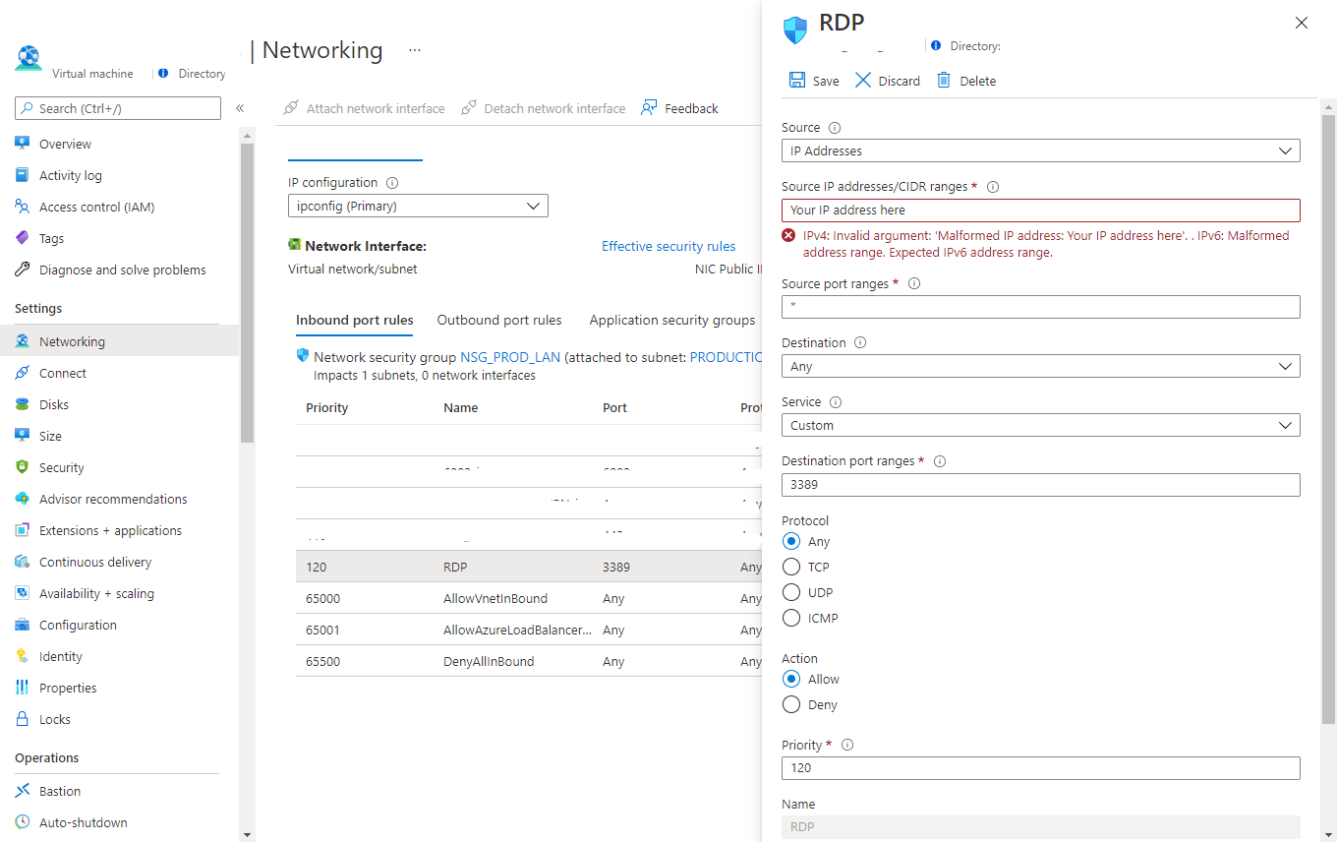1337x842 pixels.
Task: Open the Application security groups tab
Action: coord(671,320)
